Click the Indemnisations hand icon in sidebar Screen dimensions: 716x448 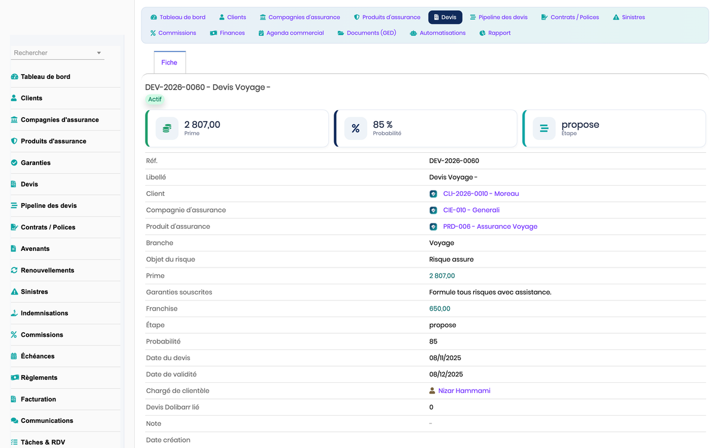point(14,314)
